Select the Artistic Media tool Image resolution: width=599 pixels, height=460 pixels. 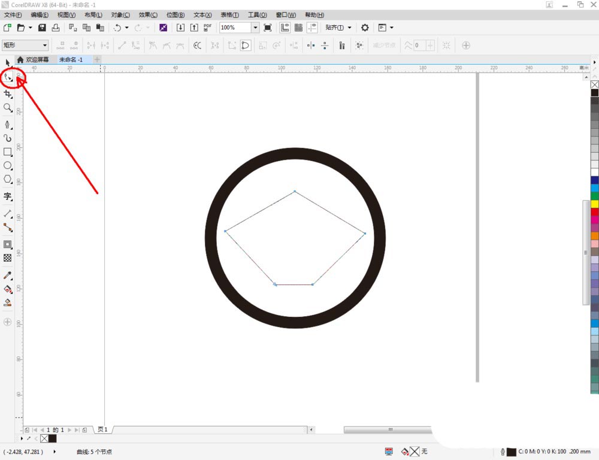coord(8,138)
